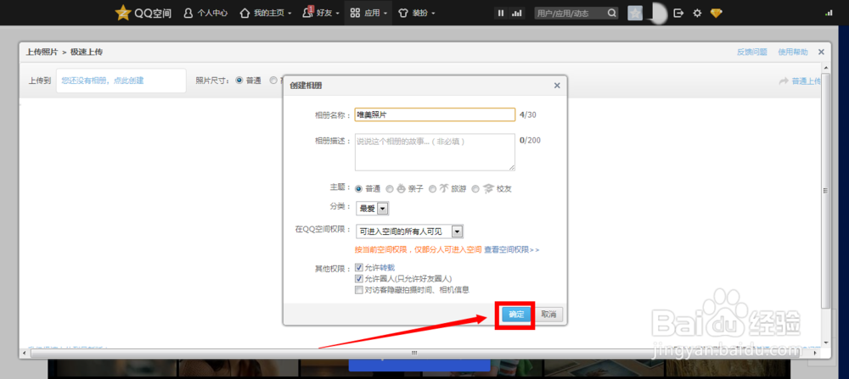Click the magnifier search icon
The height and width of the screenshot is (379, 849).
612,13
